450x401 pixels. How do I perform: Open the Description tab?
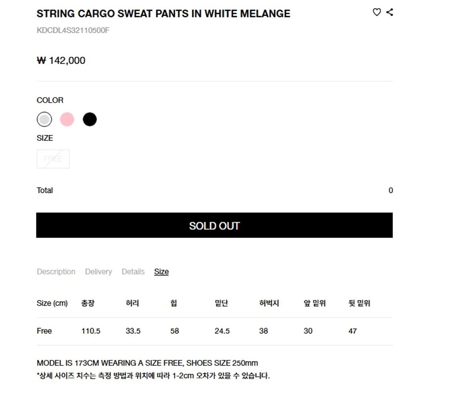pyautogui.click(x=56, y=272)
